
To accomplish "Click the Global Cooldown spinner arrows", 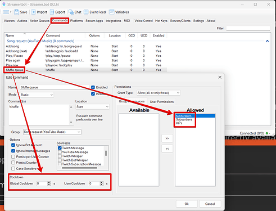I will (49, 183).
